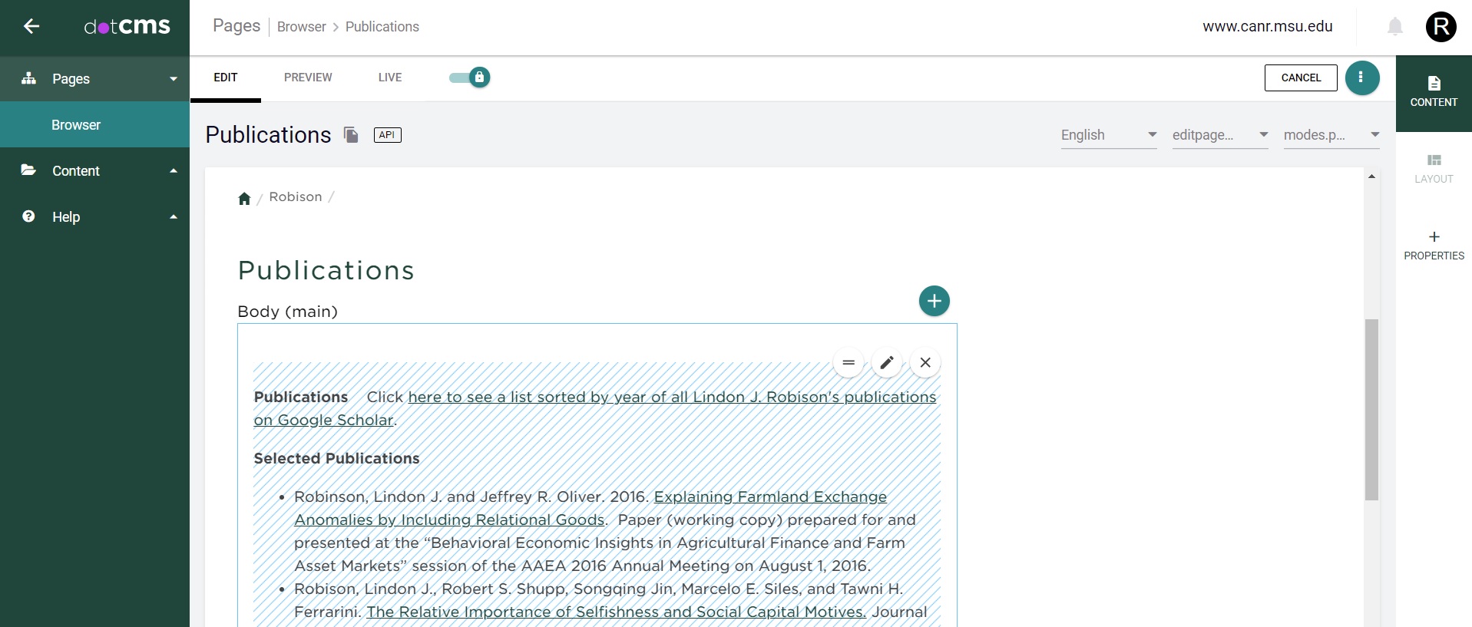Switch to the LIVE tab
Viewport: 1472px width, 627px height.
(389, 78)
